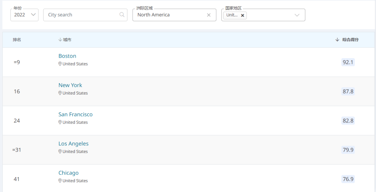Open the 年份 2022 year dropdown
Screen dimensions: 376x192
tap(24, 15)
